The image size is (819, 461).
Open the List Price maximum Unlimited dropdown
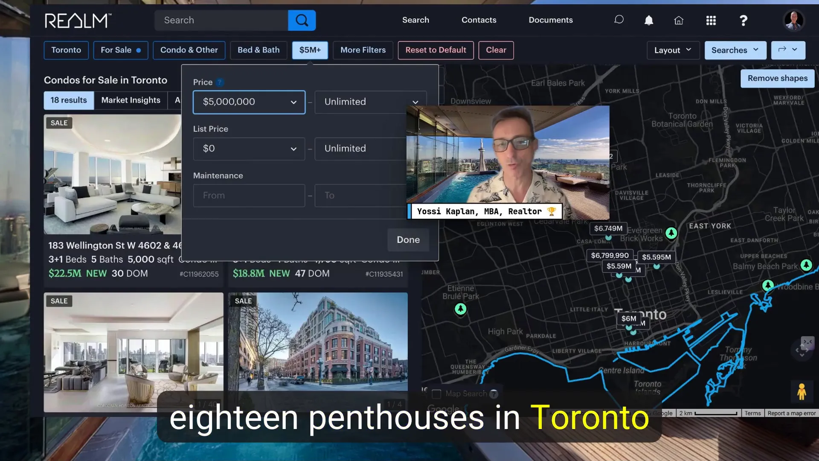[x=360, y=149]
